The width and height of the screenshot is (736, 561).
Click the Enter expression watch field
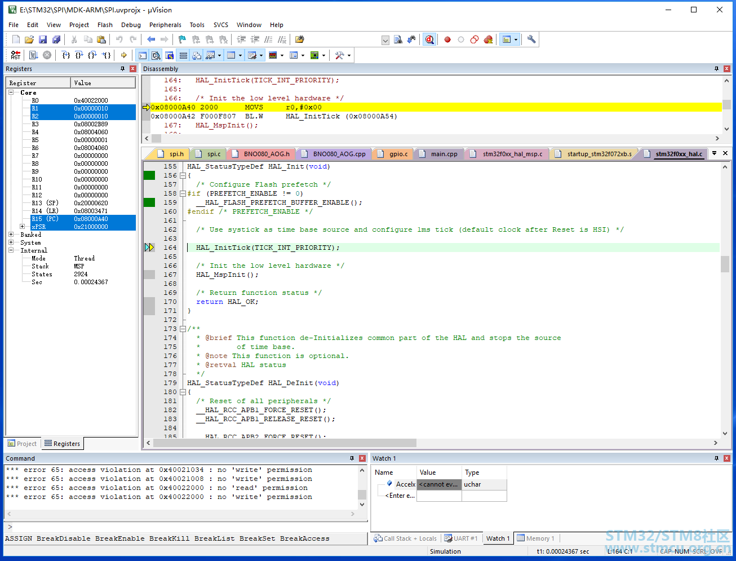[400, 496]
